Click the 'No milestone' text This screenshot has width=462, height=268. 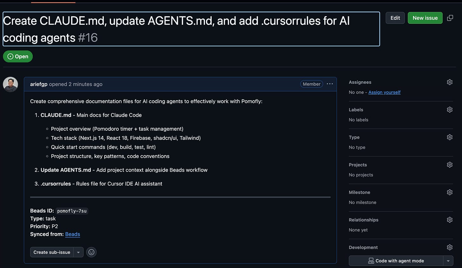pyautogui.click(x=362, y=202)
